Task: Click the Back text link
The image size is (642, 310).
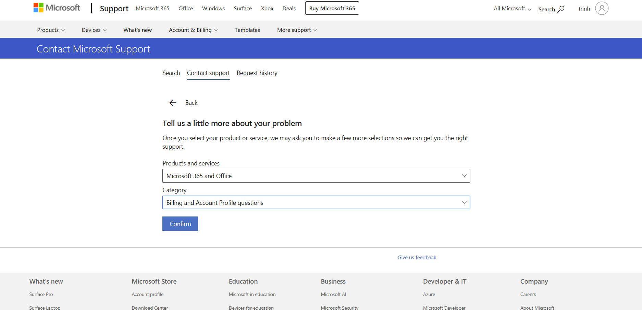Action: 192,103
